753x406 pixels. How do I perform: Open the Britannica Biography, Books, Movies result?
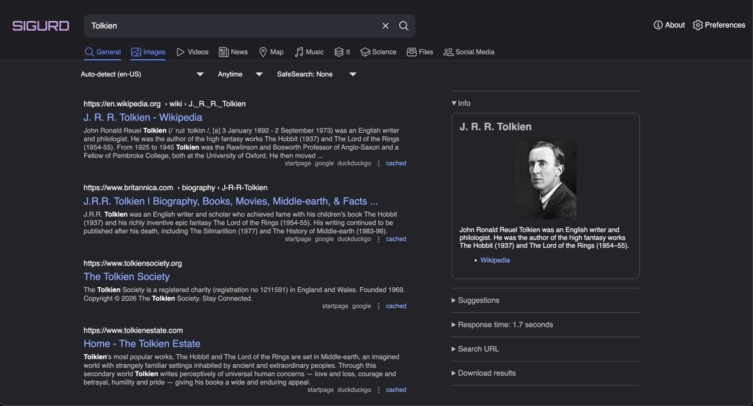tap(230, 201)
